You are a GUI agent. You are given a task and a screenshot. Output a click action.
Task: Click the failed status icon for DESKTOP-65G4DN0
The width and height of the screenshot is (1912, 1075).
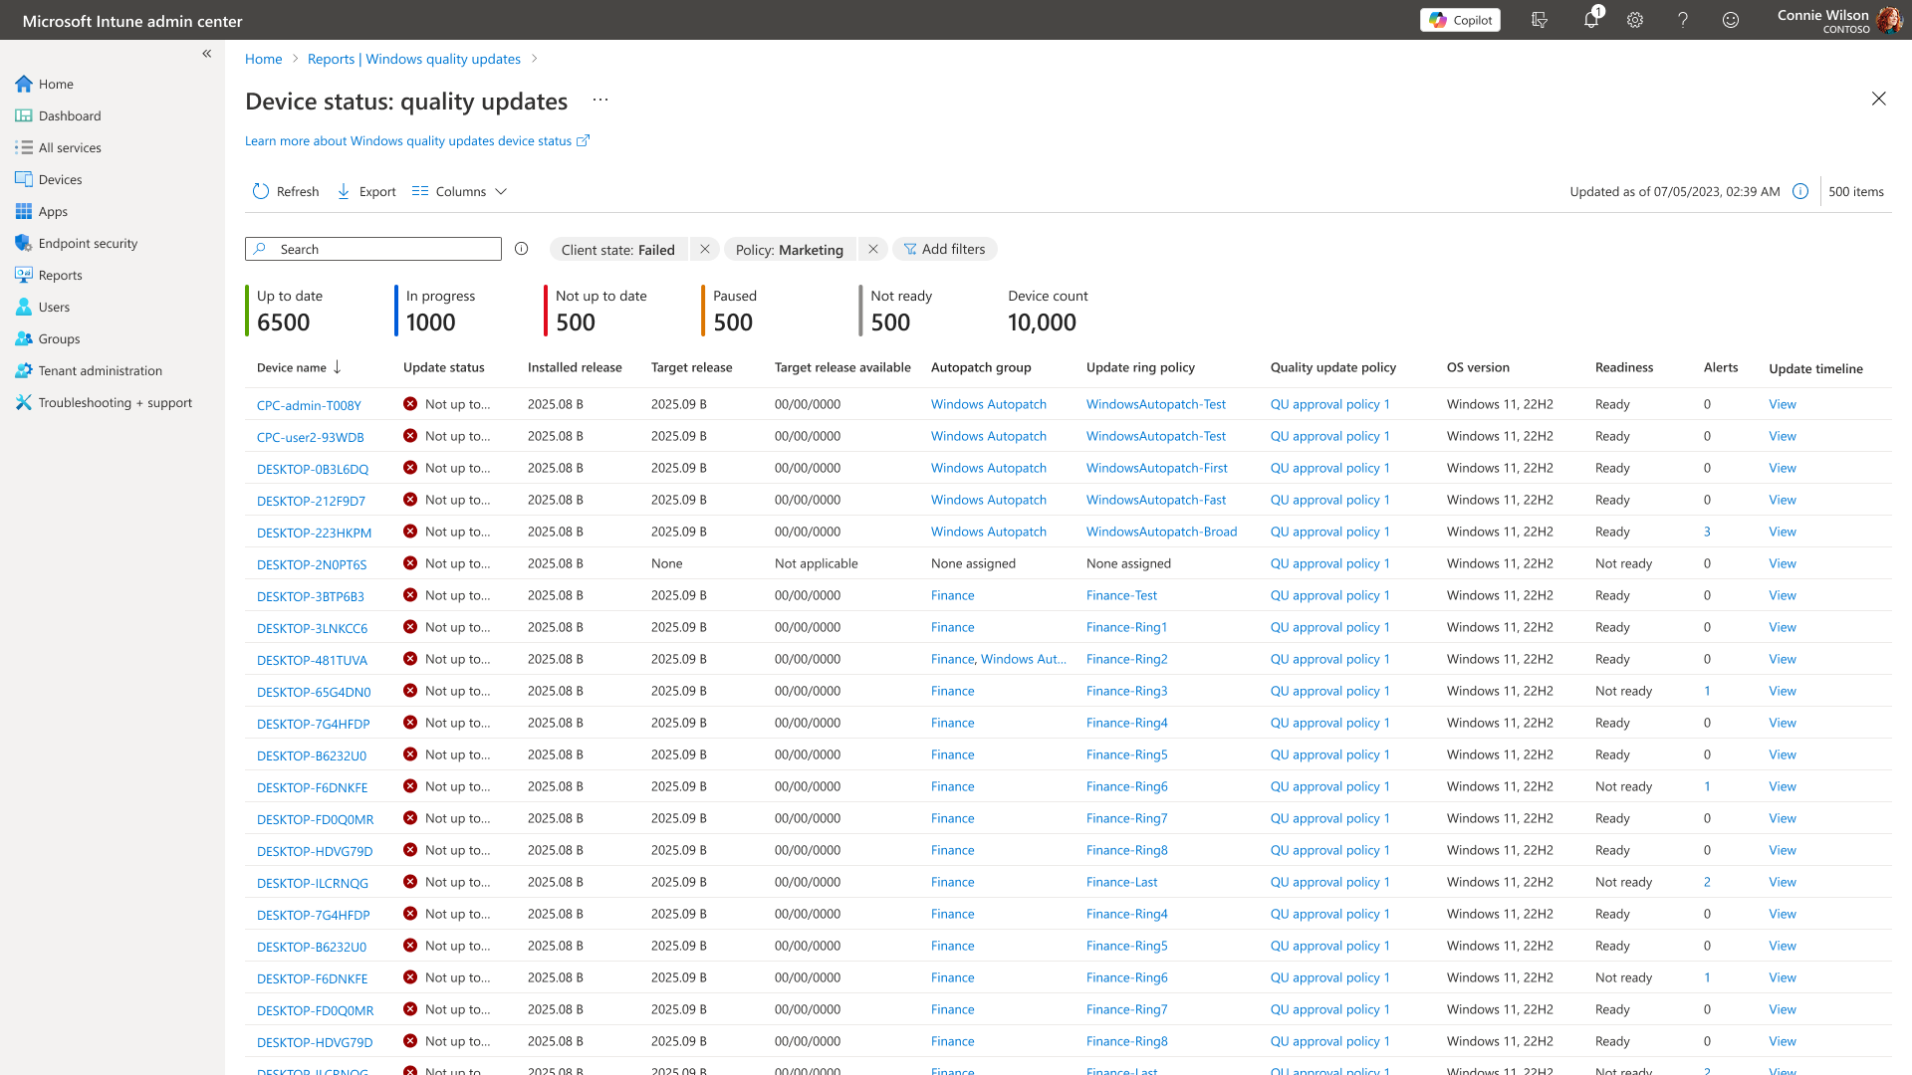(x=410, y=691)
